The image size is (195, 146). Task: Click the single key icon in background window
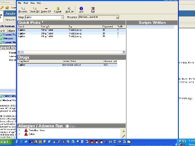(x=2, y=8)
